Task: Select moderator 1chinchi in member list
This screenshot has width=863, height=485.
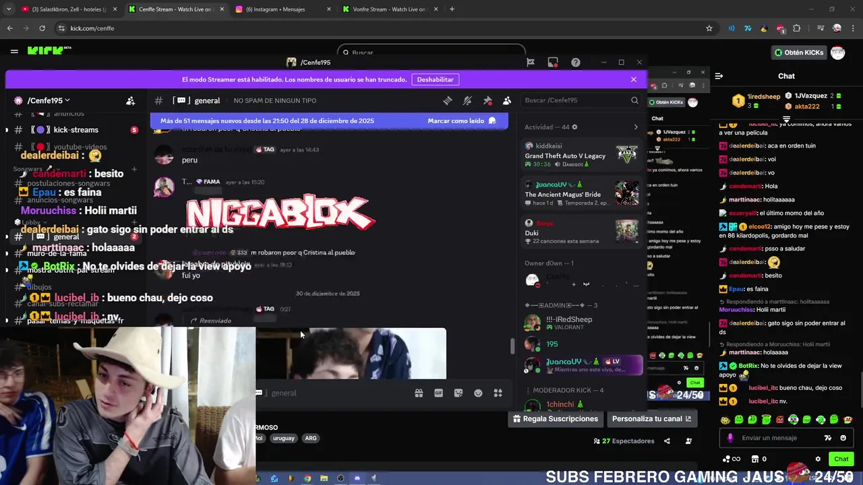Action: point(582,405)
